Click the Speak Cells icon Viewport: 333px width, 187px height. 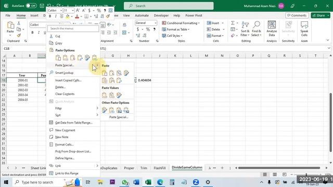(304, 25)
